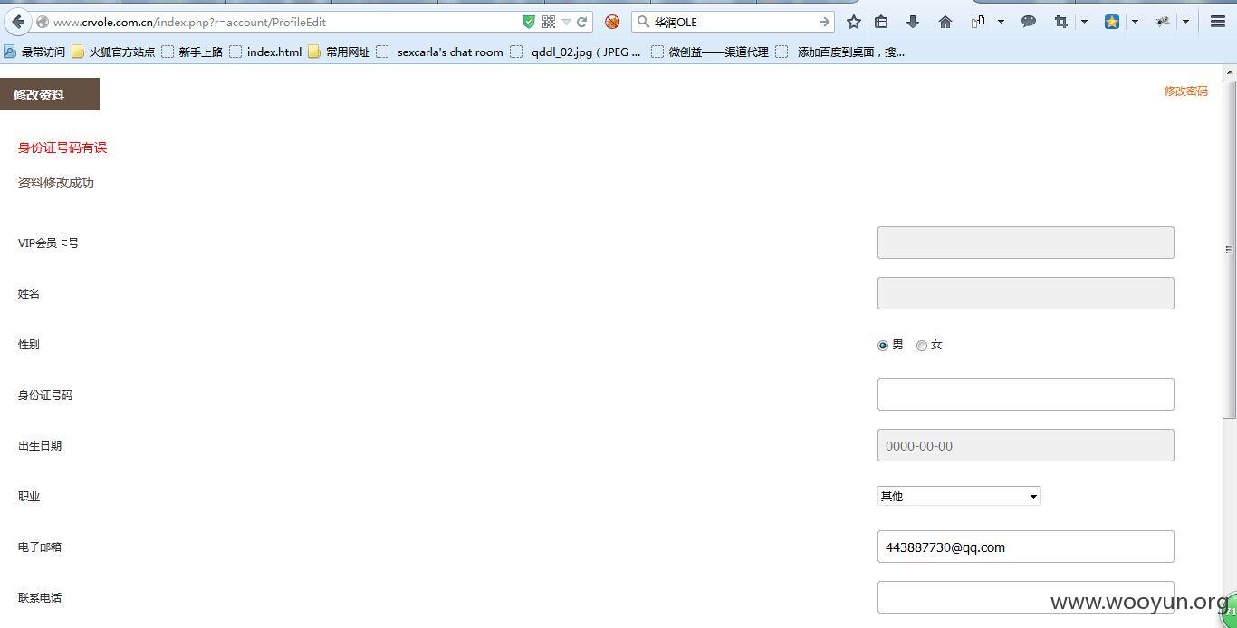The image size is (1237, 628).
Task: Open sexcarla's chat room bookmark
Action: pyautogui.click(x=440, y=52)
